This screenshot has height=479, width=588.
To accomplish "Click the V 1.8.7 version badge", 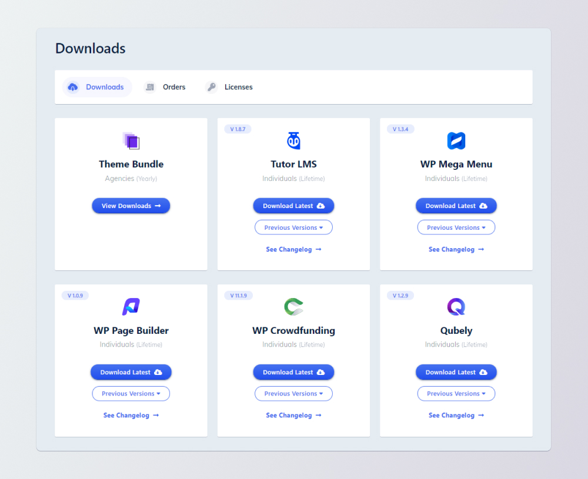I will (238, 129).
